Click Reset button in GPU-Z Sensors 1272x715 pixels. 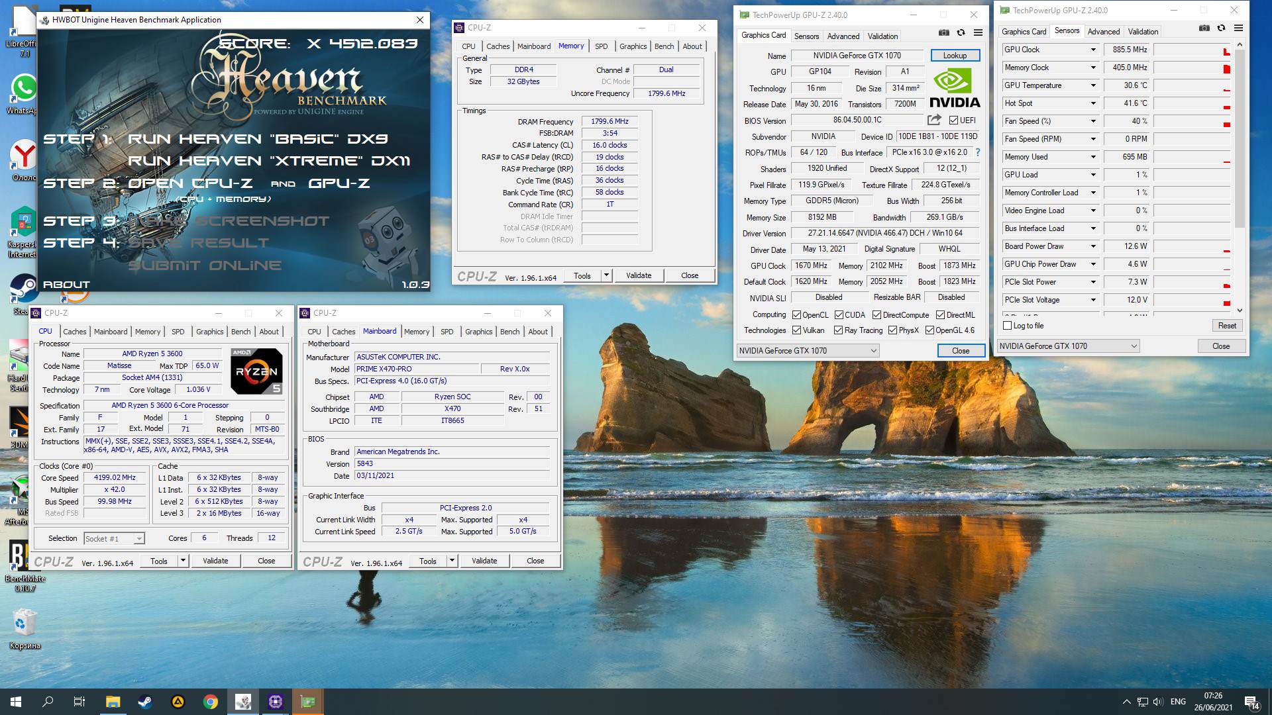pyautogui.click(x=1226, y=326)
